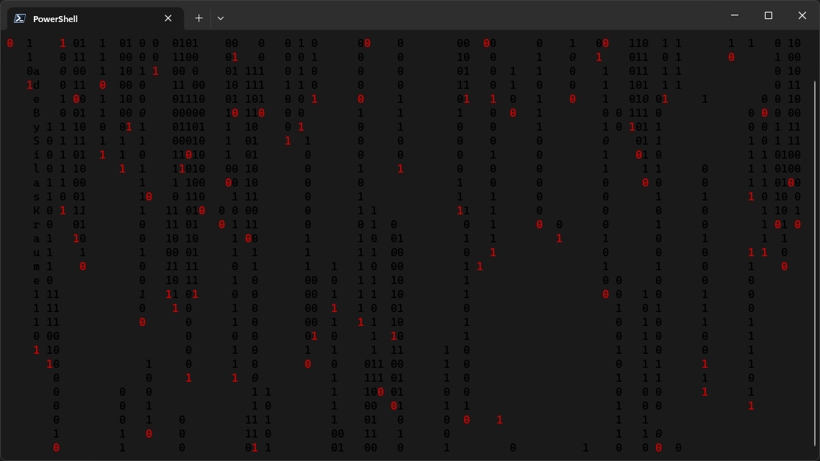The image size is (820, 461).
Task: Click the letter u in the vertical text
Action: pos(37,253)
